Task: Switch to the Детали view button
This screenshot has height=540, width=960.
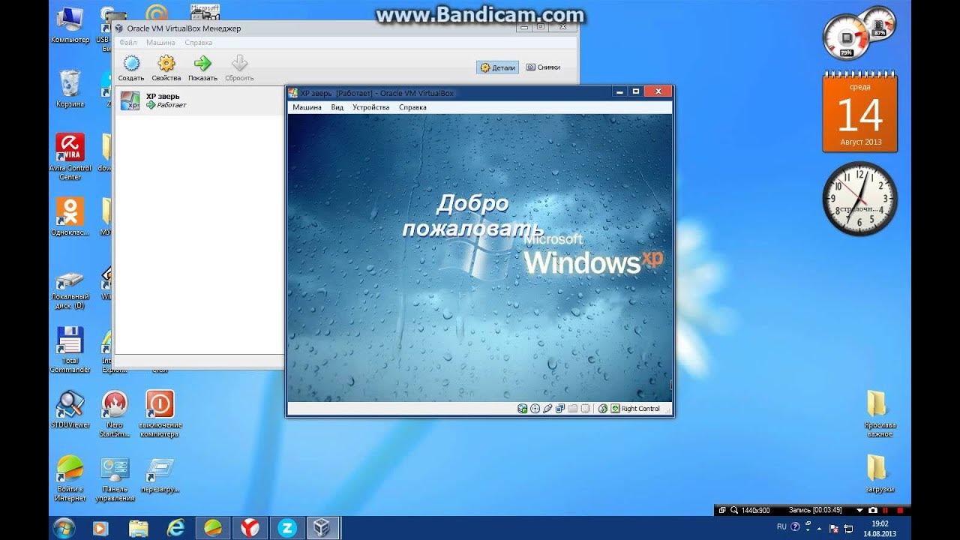Action: 497,67
